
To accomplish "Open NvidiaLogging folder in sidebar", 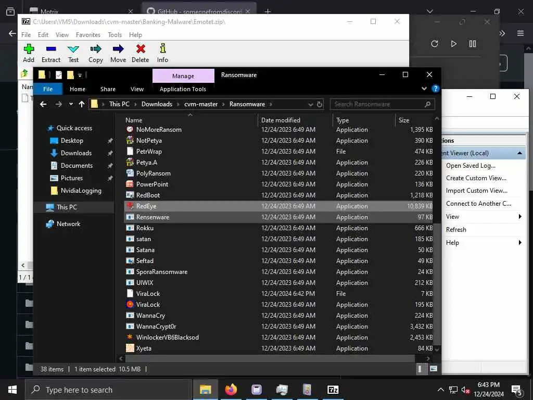I will pos(81,191).
